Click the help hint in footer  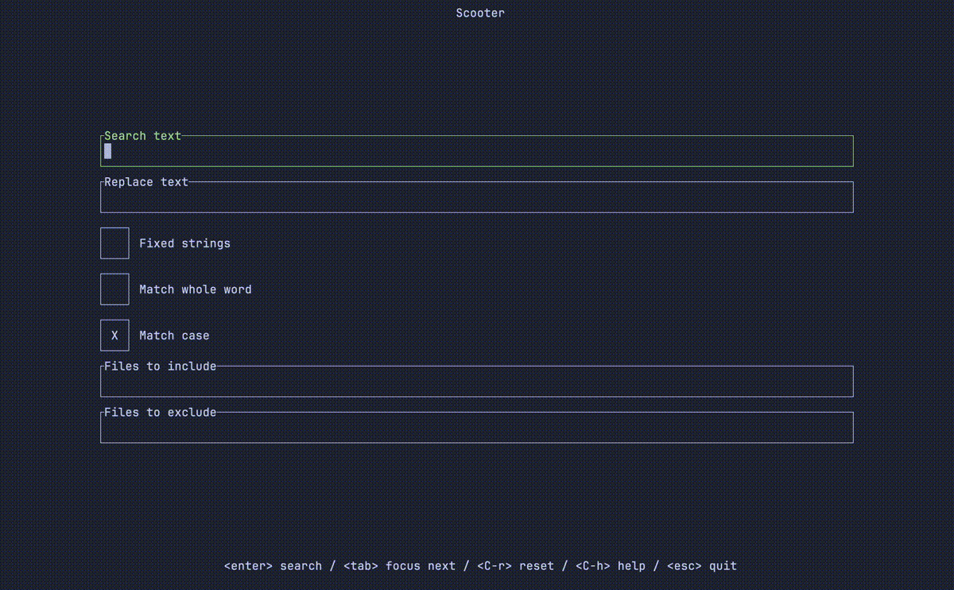pos(609,565)
